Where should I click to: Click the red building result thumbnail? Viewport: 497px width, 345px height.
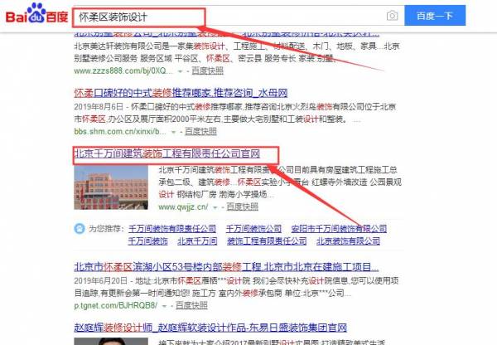pos(104,187)
